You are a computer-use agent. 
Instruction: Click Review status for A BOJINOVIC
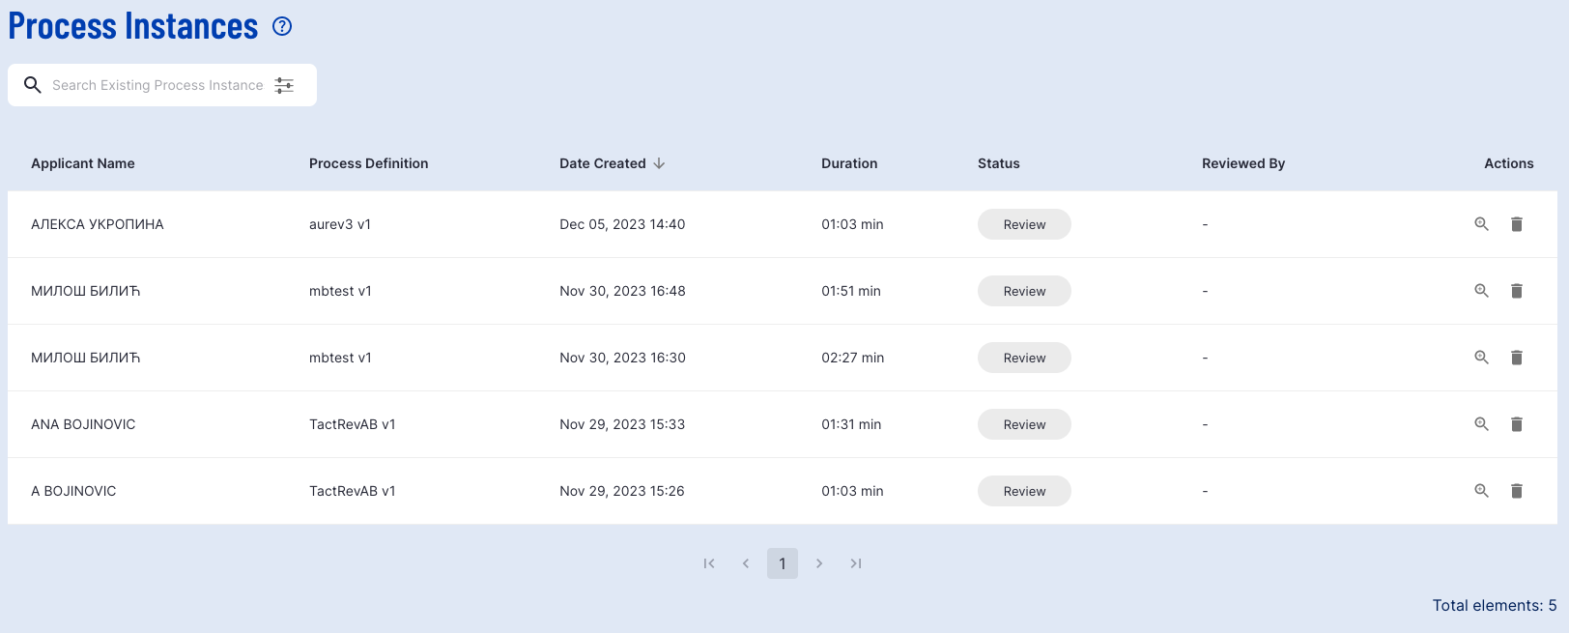point(1024,491)
